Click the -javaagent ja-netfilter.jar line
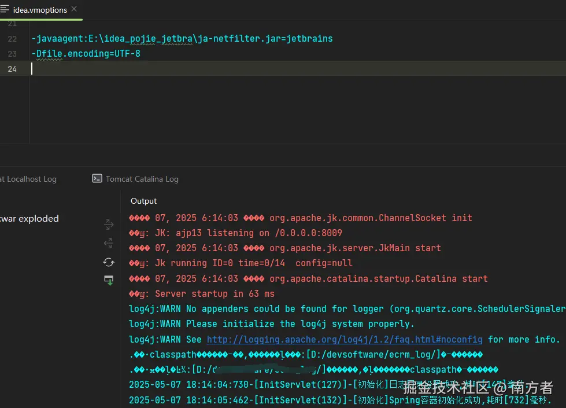The width and height of the screenshot is (566, 408). [x=182, y=39]
